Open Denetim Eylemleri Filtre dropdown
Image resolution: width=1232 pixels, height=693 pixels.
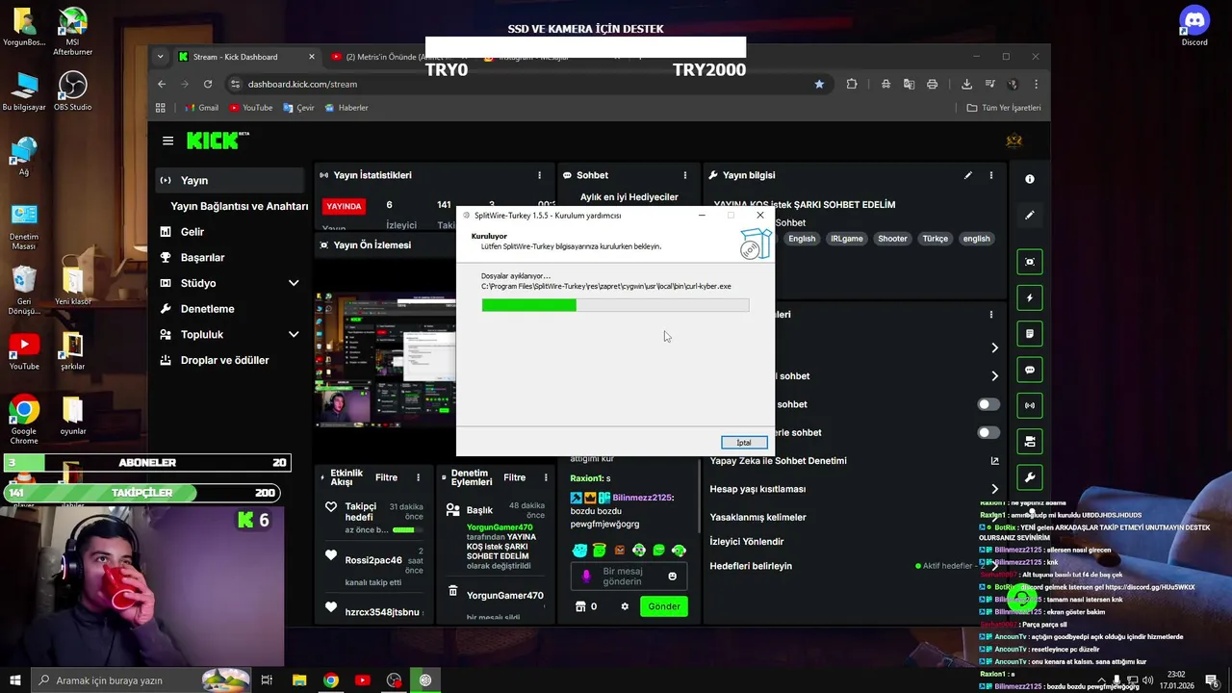[514, 477]
